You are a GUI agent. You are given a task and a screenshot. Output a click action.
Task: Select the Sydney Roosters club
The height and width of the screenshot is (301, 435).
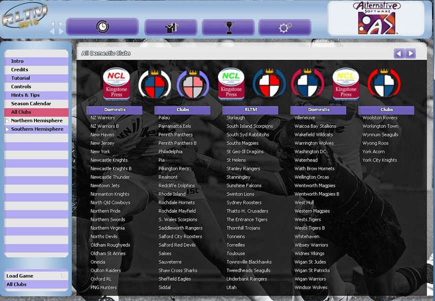[243, 203]
